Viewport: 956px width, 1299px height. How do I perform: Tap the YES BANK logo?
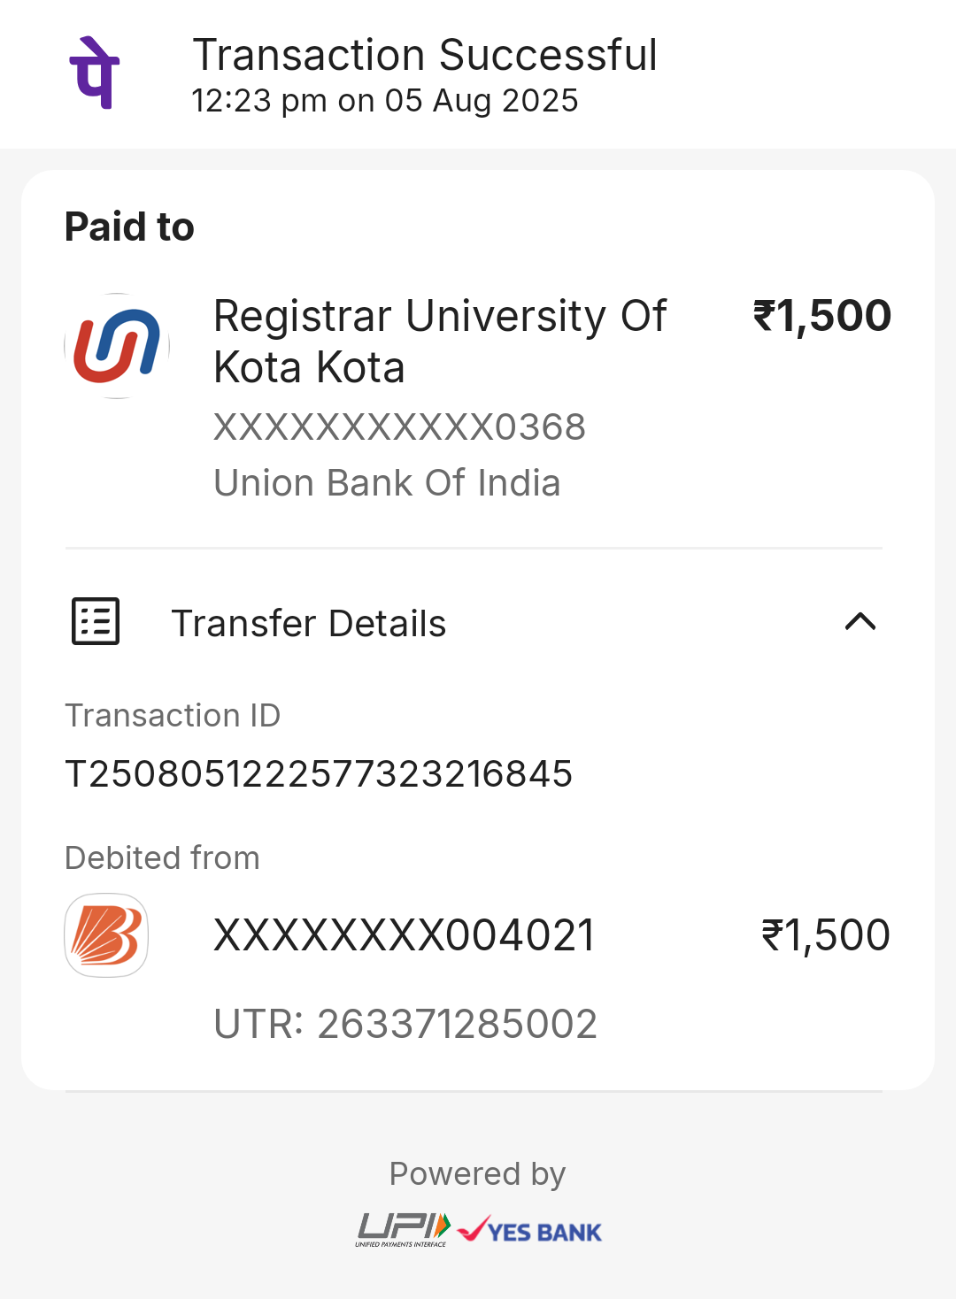(531, 1231)
